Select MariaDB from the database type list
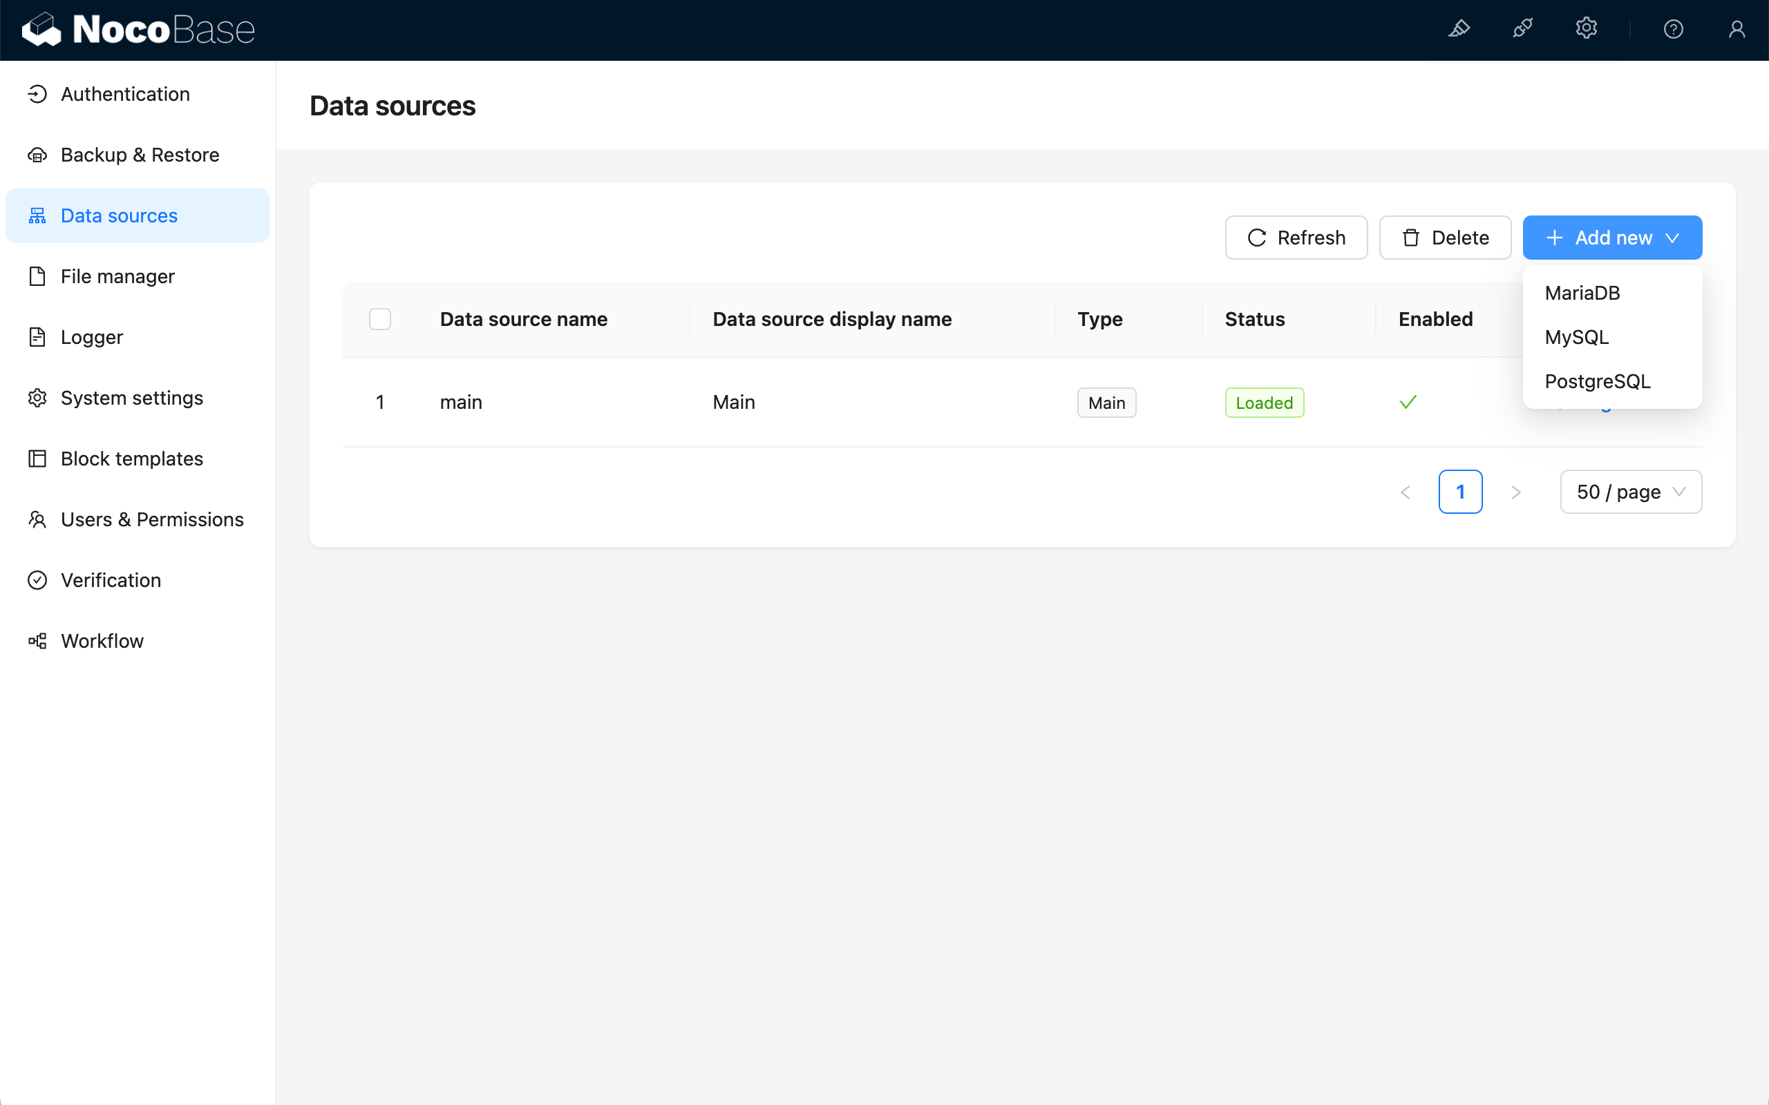 pyautogui.click(x=1583, y=293)
